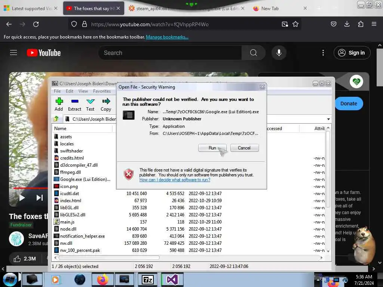Open the Edit menu in 7-Zip
This screenshot has width=383, height=287.
click(x=69, y=91)
